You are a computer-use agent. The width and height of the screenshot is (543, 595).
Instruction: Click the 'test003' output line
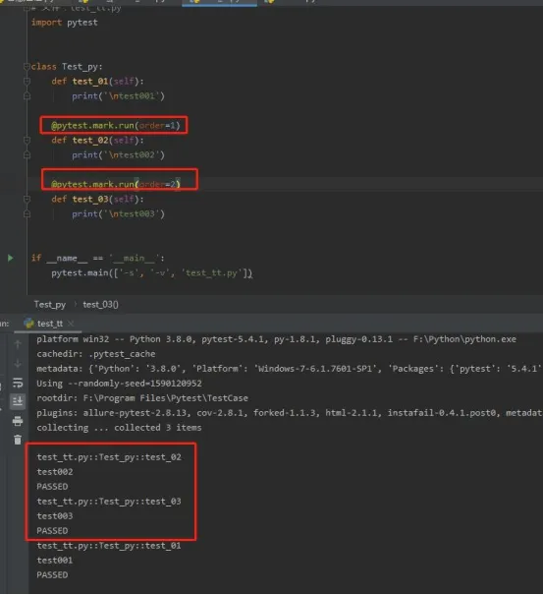point(55,516)
